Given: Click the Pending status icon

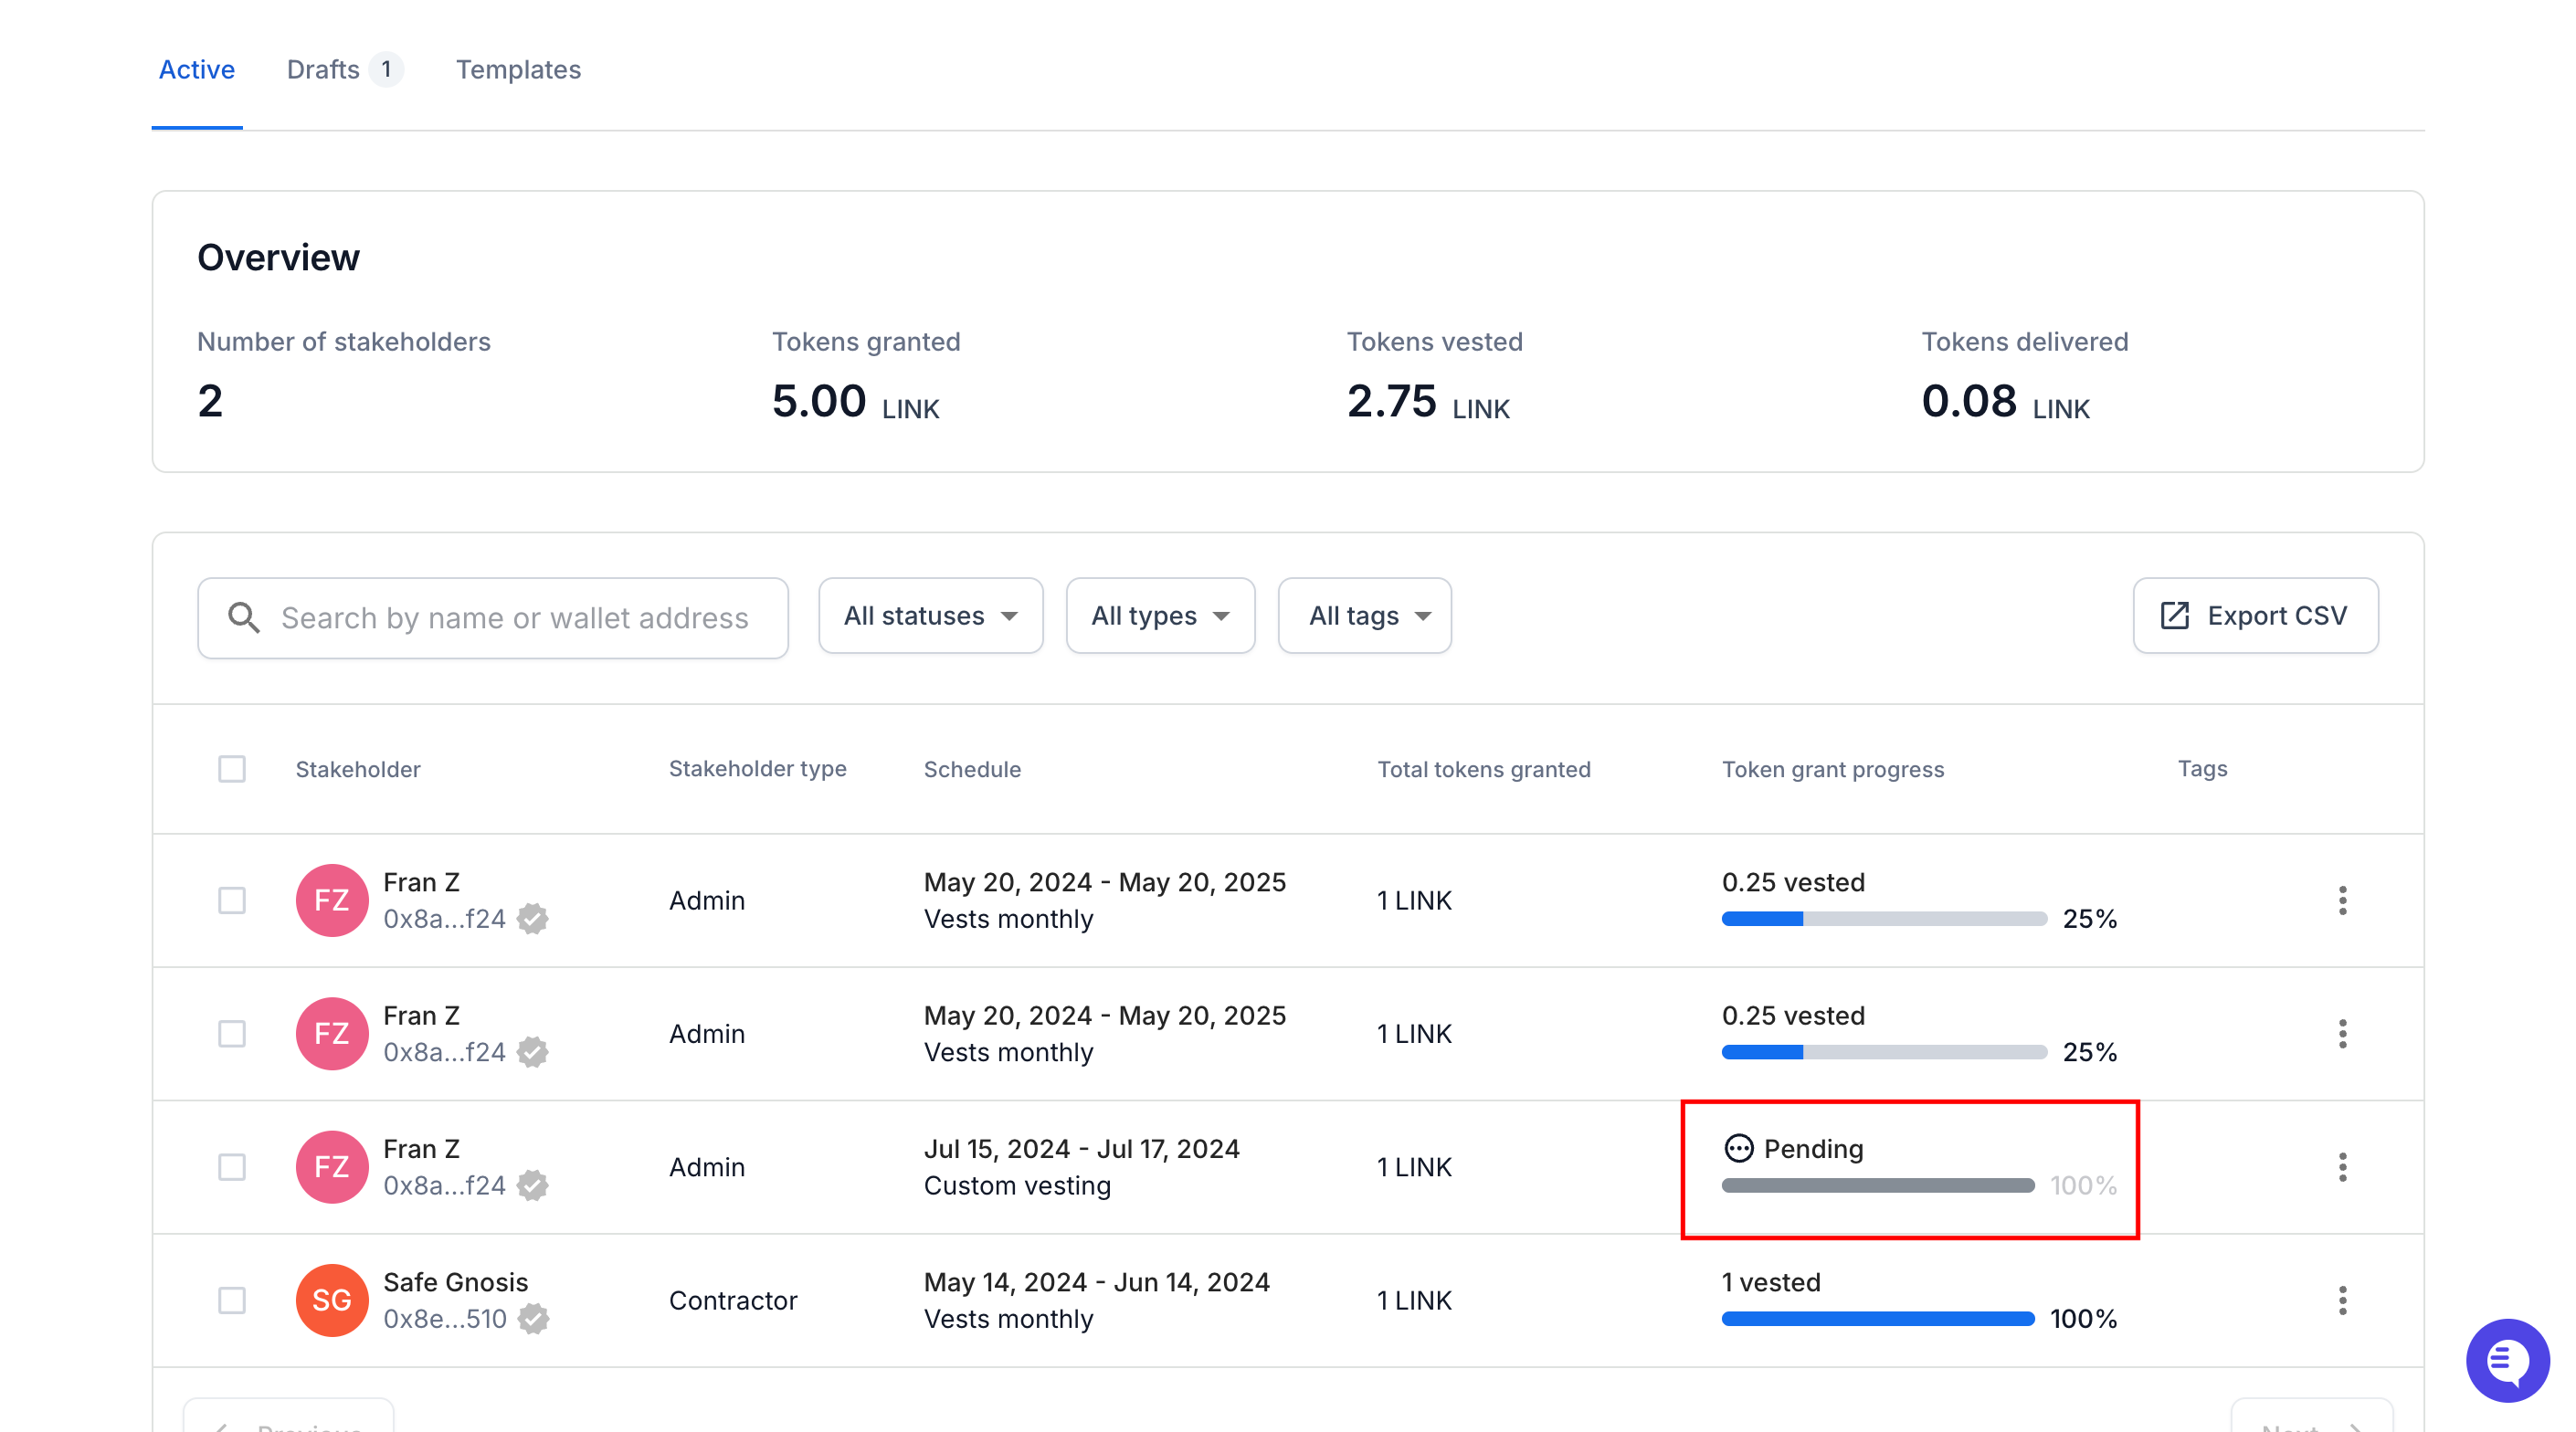Looking at the screenshot, I should coord(1738,1148).
